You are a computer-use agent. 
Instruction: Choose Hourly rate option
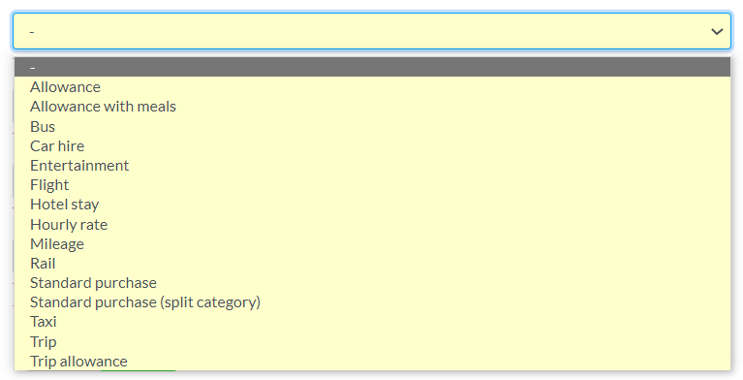click(x=372, y=224)
